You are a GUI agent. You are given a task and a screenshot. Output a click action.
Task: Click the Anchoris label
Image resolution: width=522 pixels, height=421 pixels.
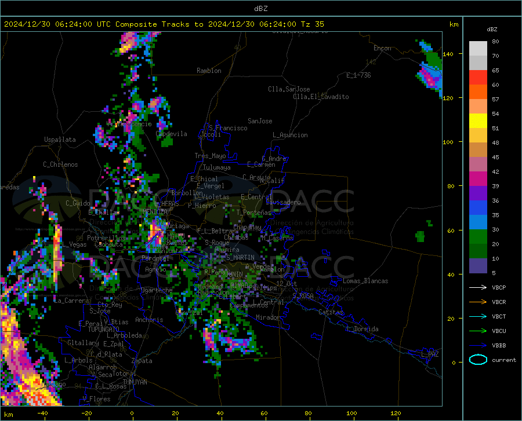149,320
